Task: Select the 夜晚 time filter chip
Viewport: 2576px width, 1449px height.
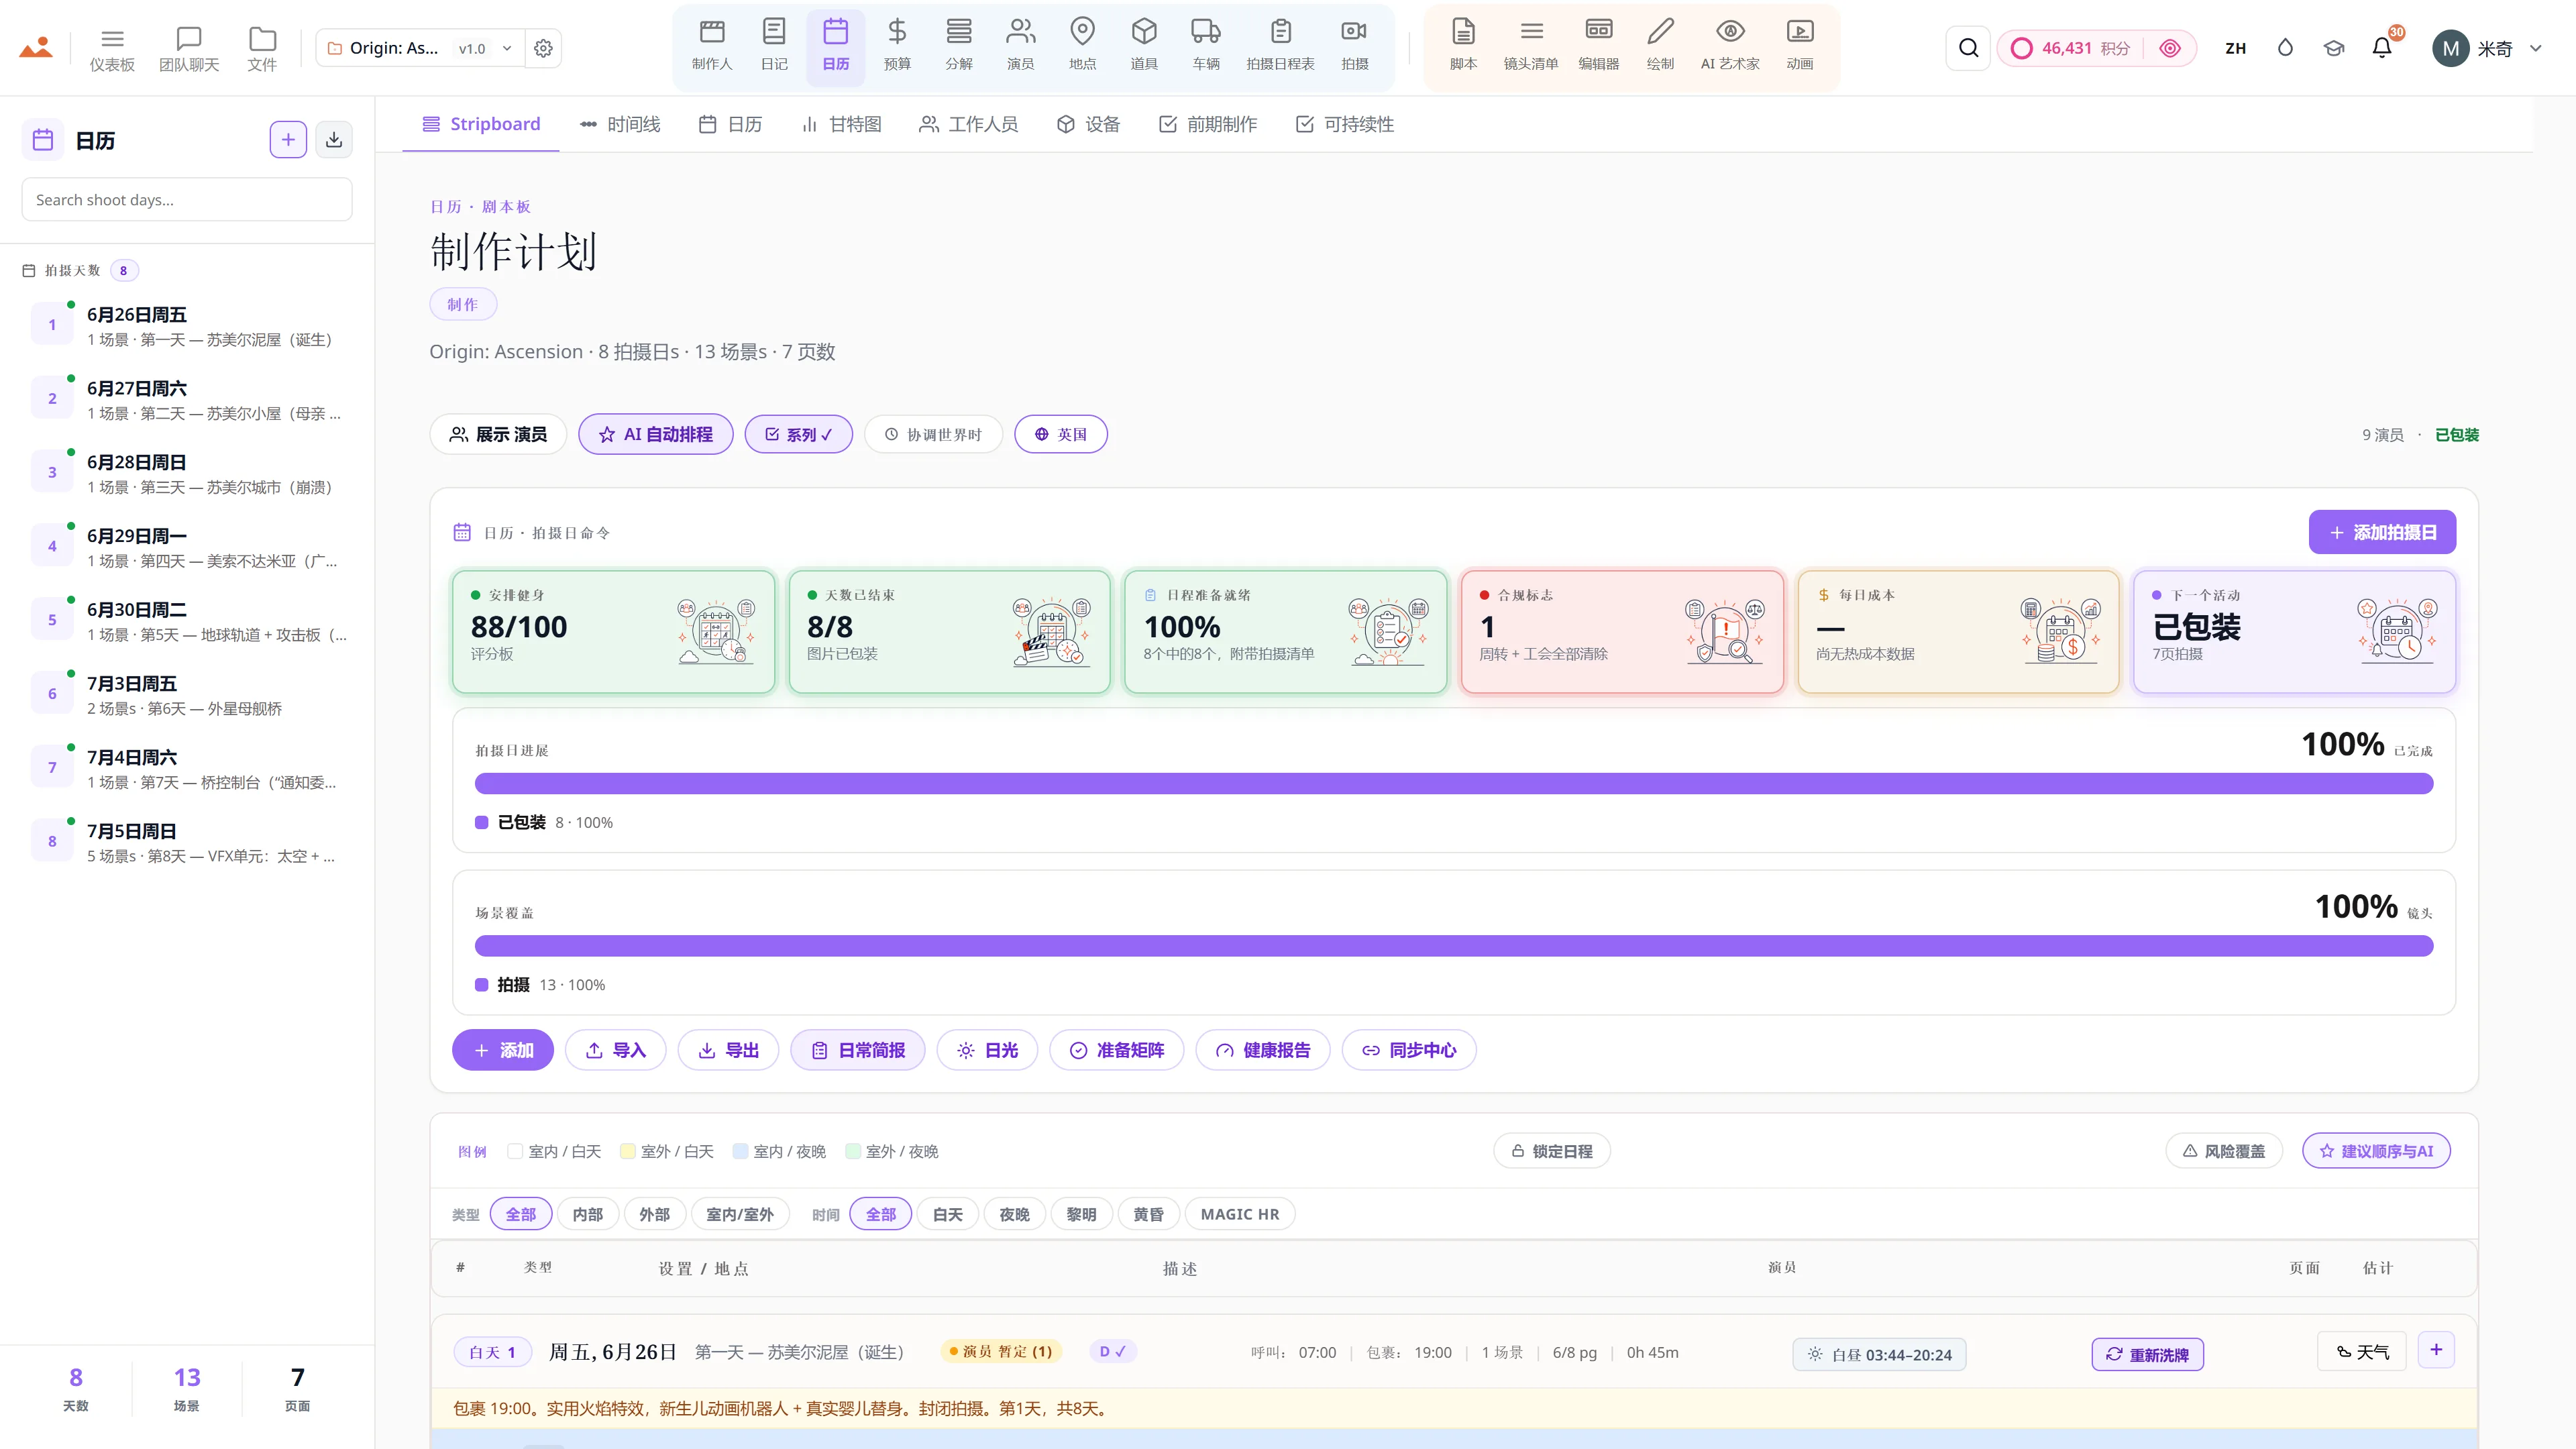Action: click(x=1013, y=1214)
